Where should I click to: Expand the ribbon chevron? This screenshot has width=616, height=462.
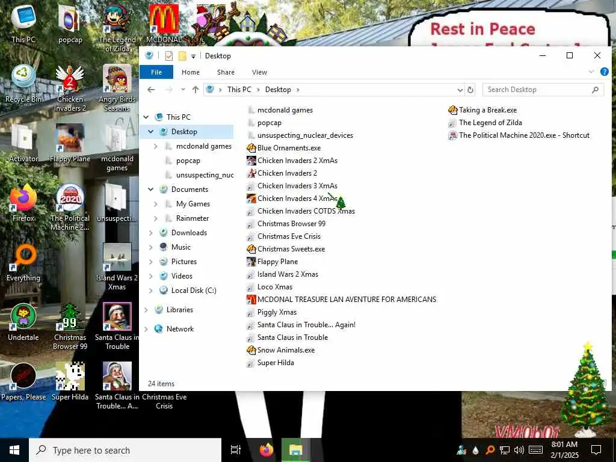591,72
